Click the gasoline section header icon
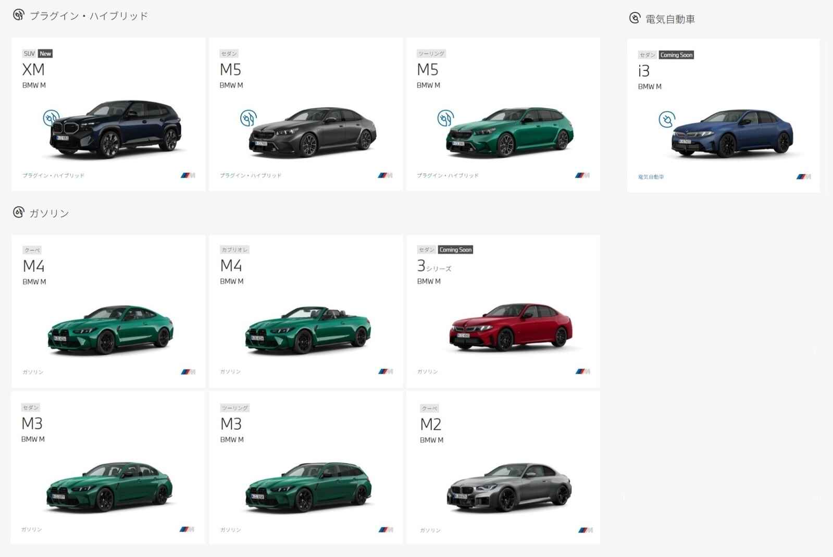This screenshot has width=833, height=557. tap(19, 212)
